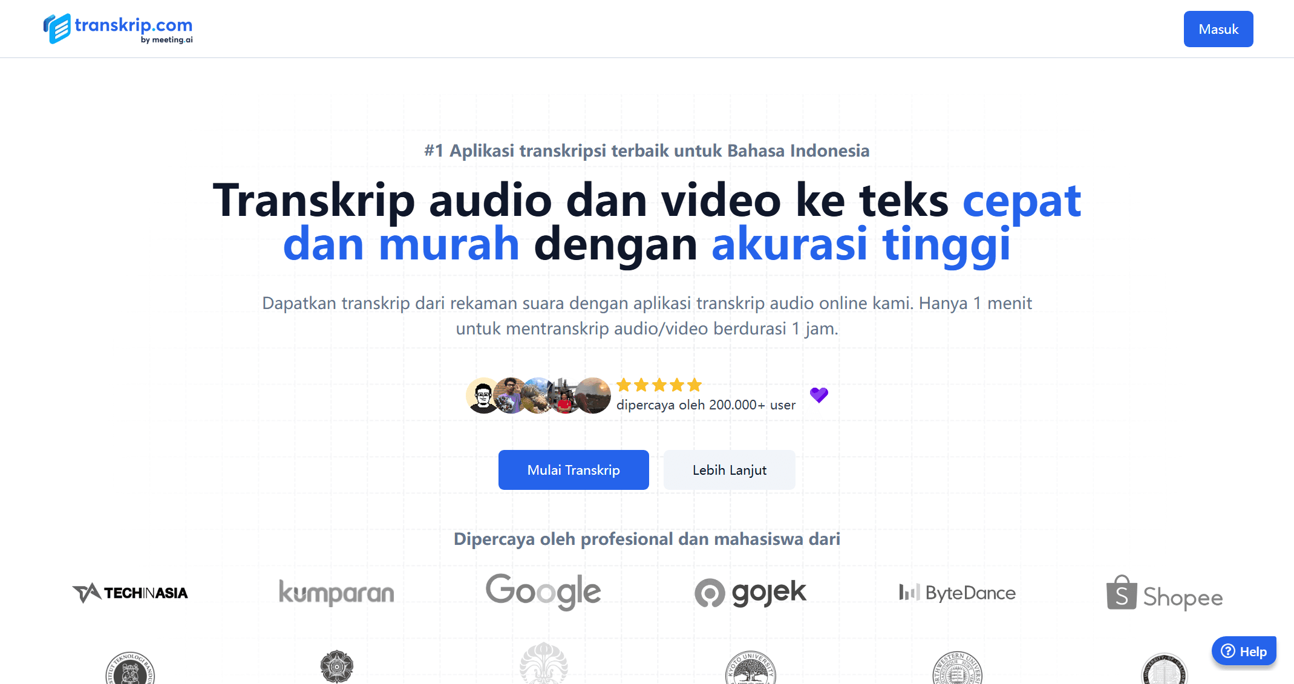Click the 'dipercaya oleh 200.000+ user' text
Image resolution: width=1294 pixels, height=684 pixels.
pyautogui.click(x=705, y=405)
